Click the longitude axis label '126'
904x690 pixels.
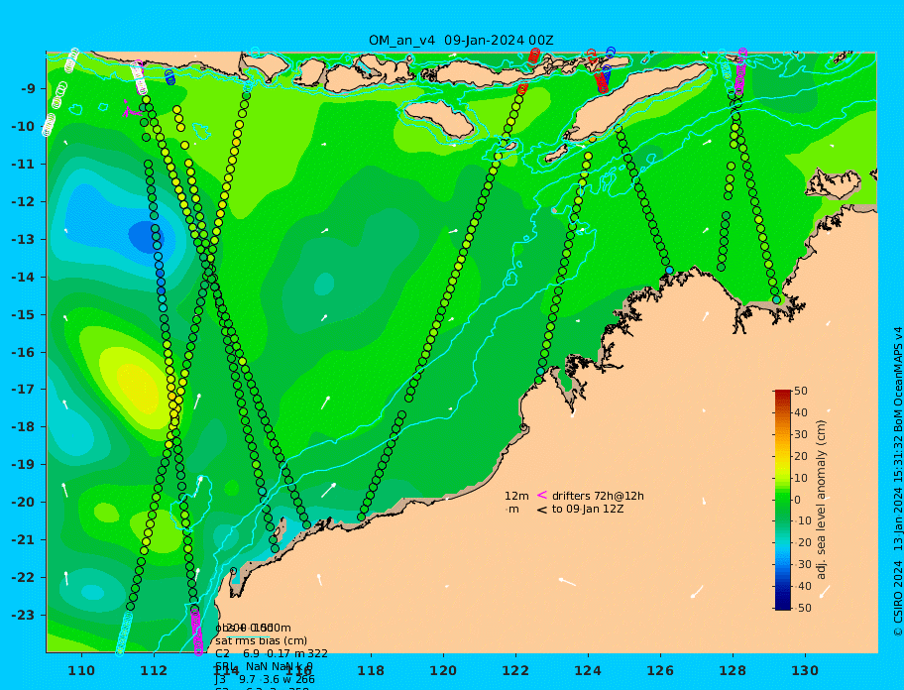(x=660, y=670)
